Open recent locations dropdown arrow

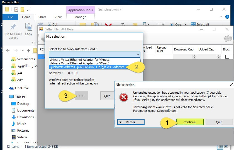(x=23, y=51)
